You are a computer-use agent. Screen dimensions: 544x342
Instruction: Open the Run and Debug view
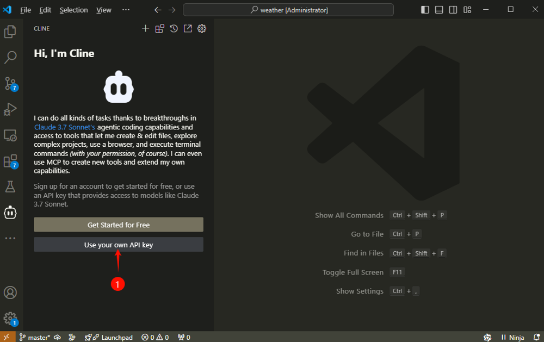[x=10, y=109]
